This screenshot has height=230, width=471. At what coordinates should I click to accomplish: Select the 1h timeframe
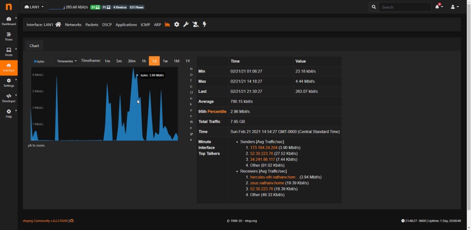[x=144, y=61]
